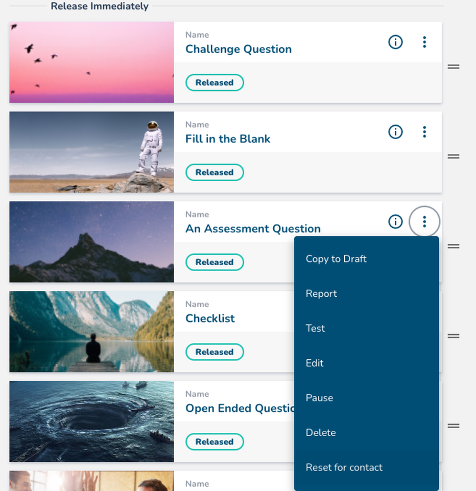The width and height of the screenshot is (476, 491).
Task: Click Released badge on Fill in the Blank
Action: tap(215, 173)
